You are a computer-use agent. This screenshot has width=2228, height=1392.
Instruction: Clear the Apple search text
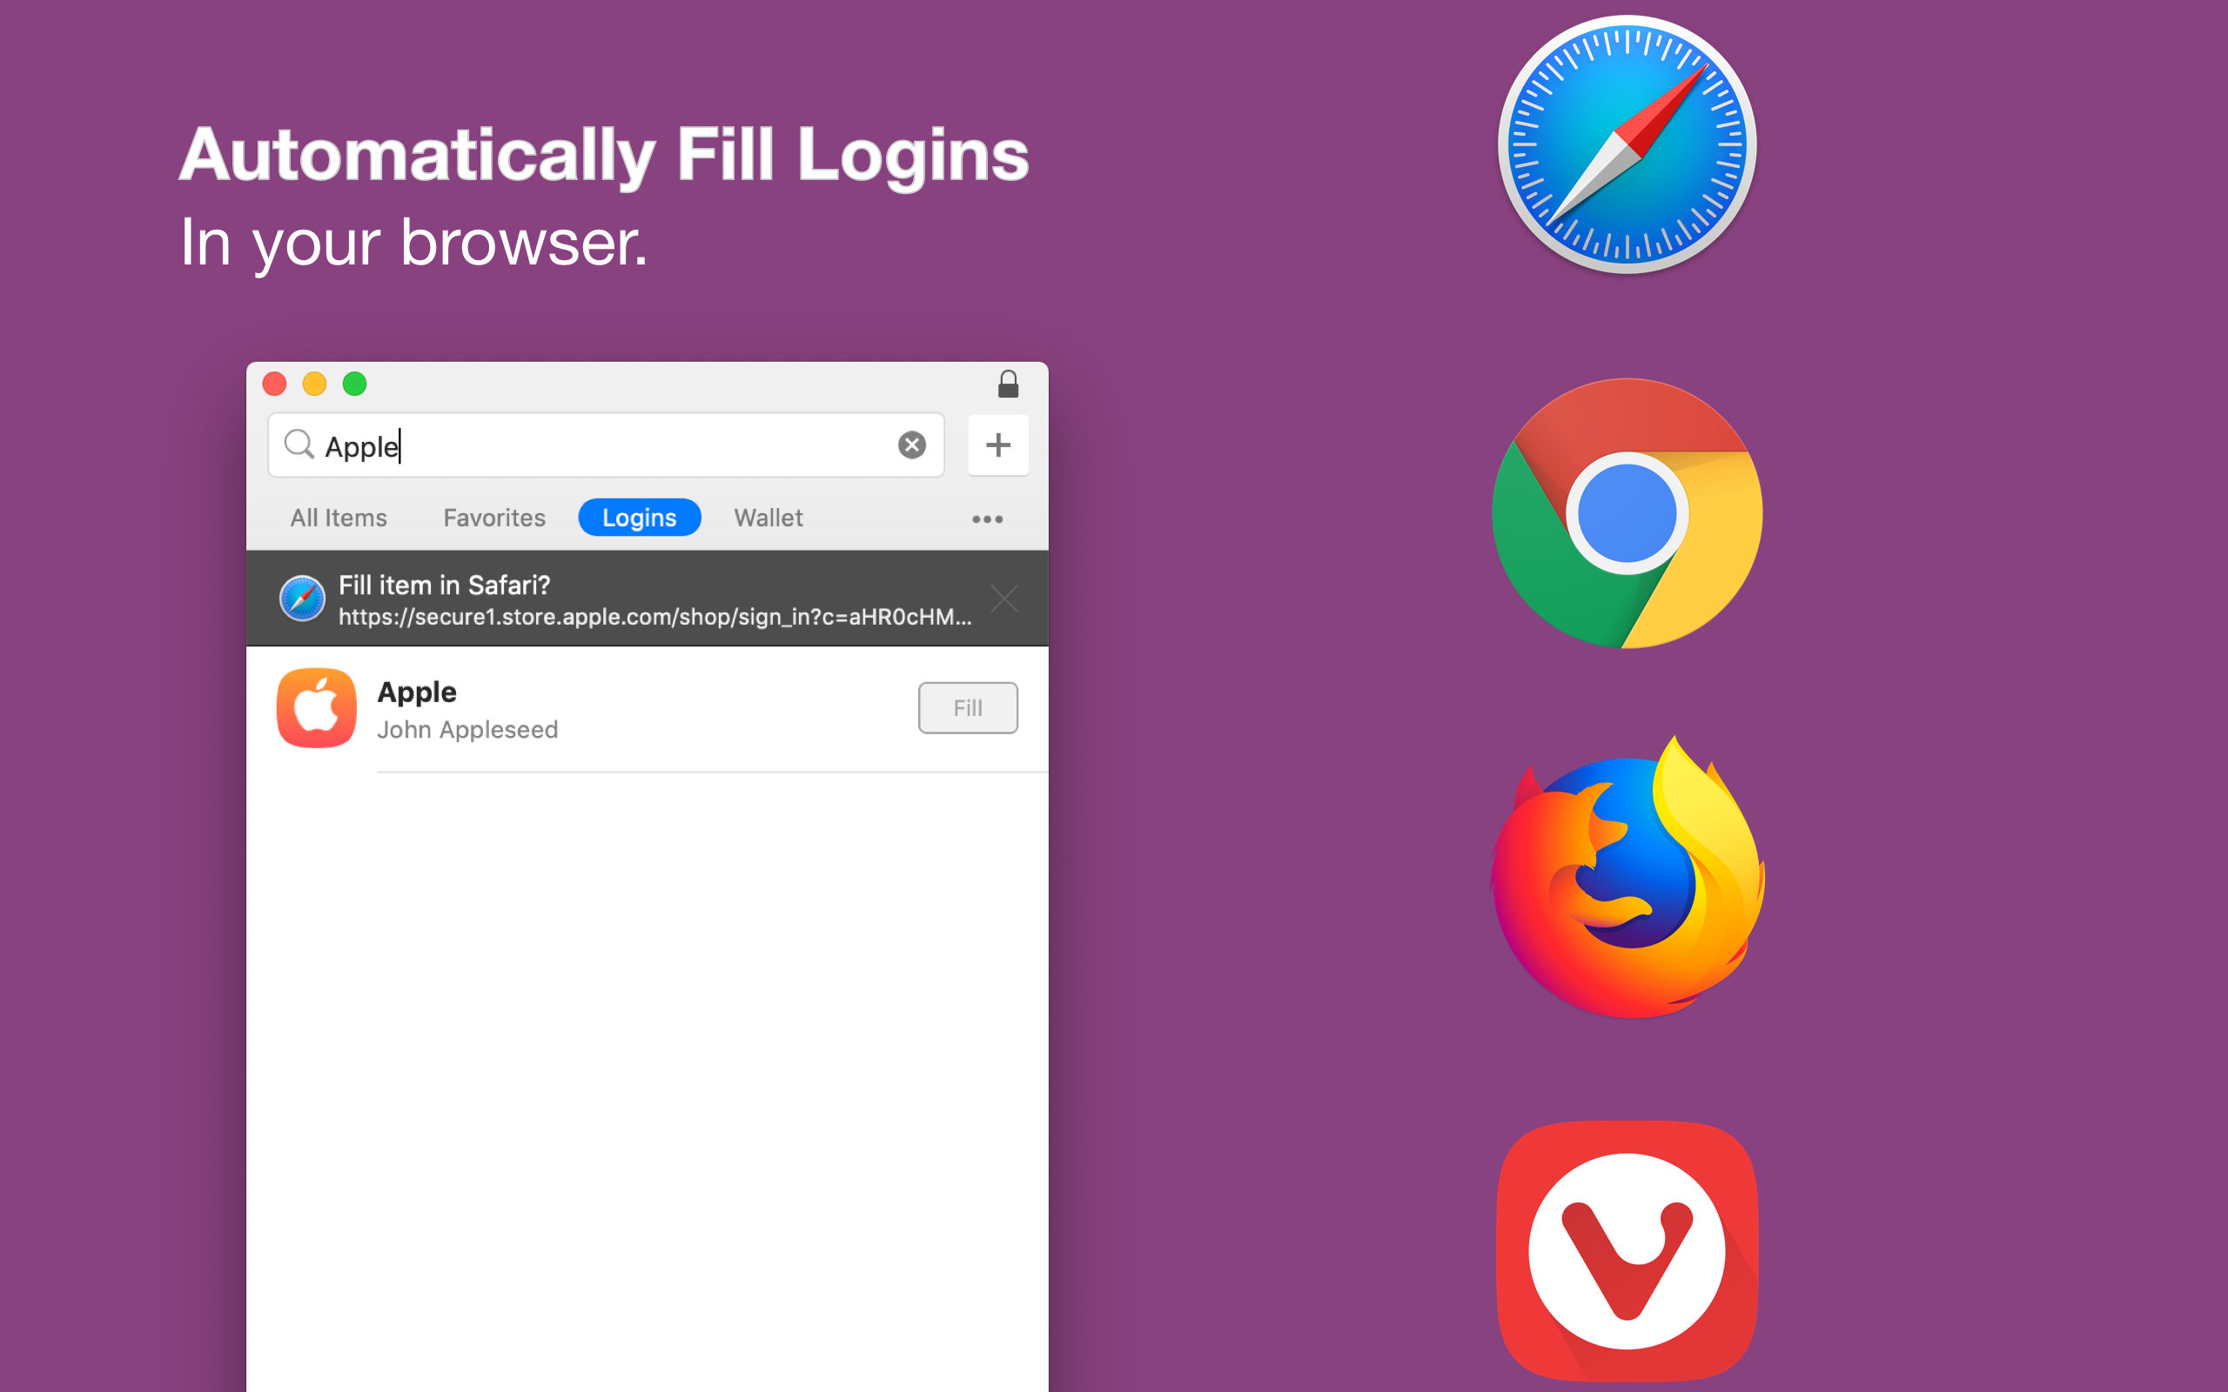(911, 445)
